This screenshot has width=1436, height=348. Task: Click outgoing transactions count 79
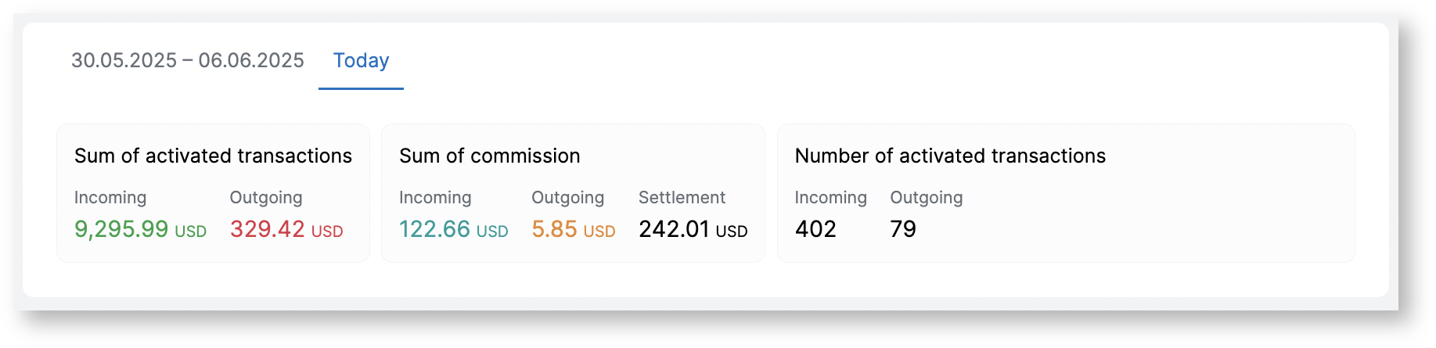coord(903,229)
